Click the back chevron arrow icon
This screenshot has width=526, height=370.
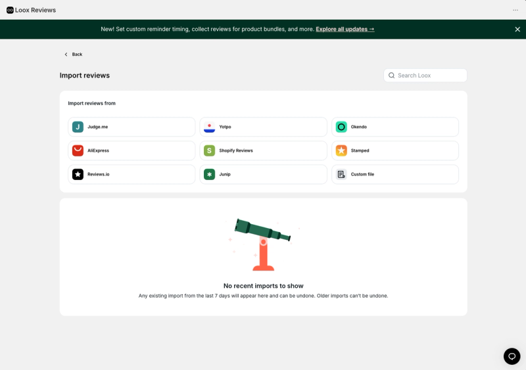[66, 55]
